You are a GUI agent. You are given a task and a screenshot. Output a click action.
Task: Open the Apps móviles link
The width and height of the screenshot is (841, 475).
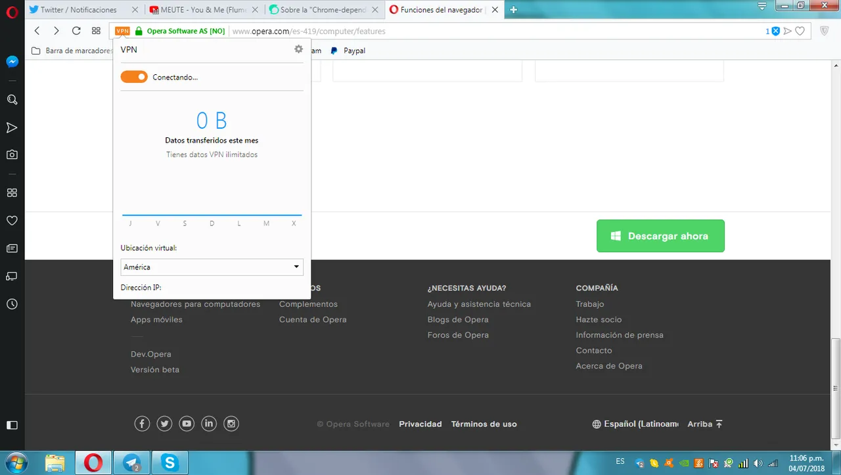click(x=156, y=319)
